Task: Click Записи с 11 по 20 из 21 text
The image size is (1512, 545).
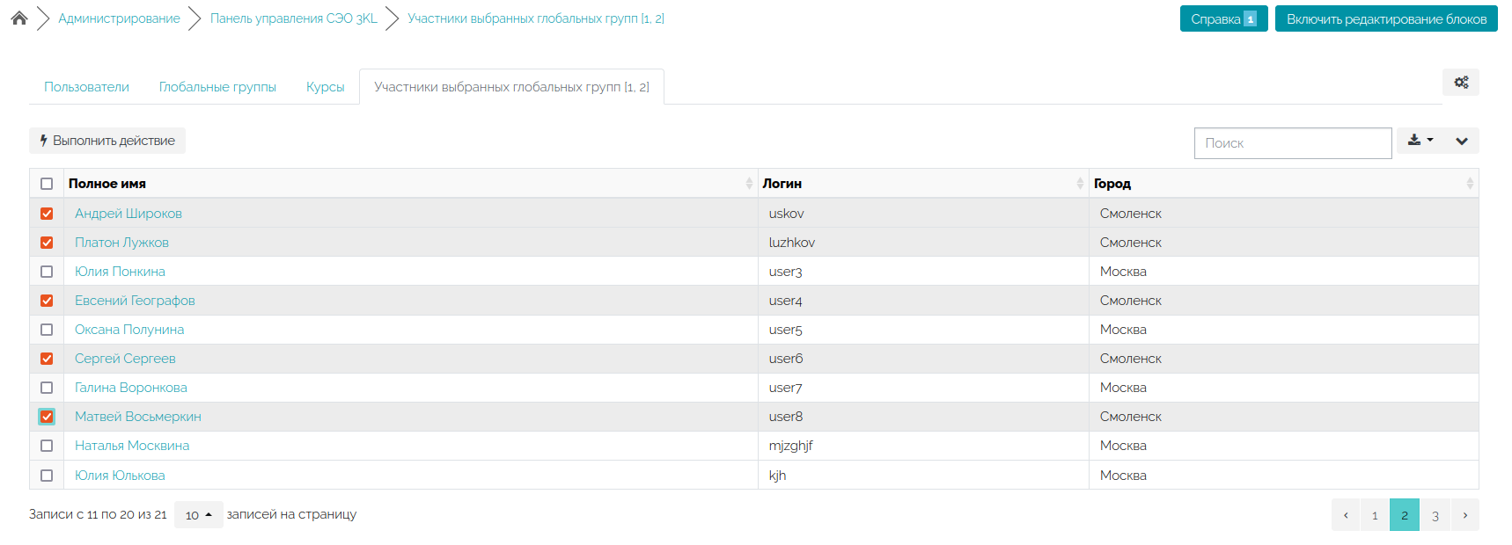Action: [x=98, y=514]
